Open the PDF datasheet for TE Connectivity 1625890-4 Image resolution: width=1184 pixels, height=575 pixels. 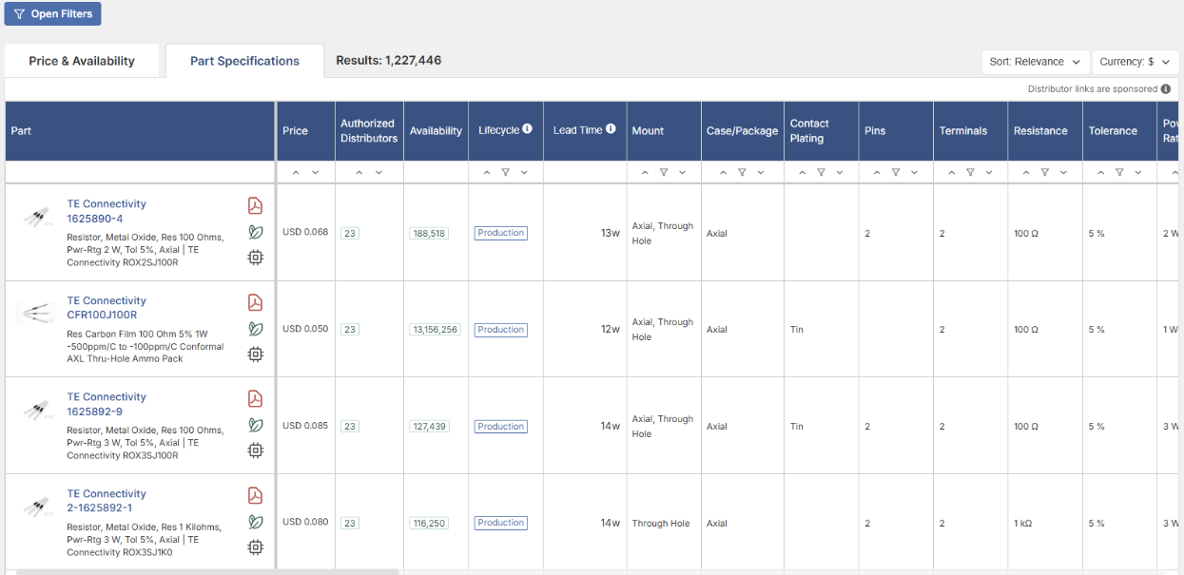coord(255,205)
